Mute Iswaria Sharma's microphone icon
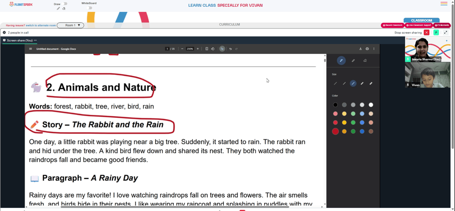The image size is (455, 211). (408, 59)
